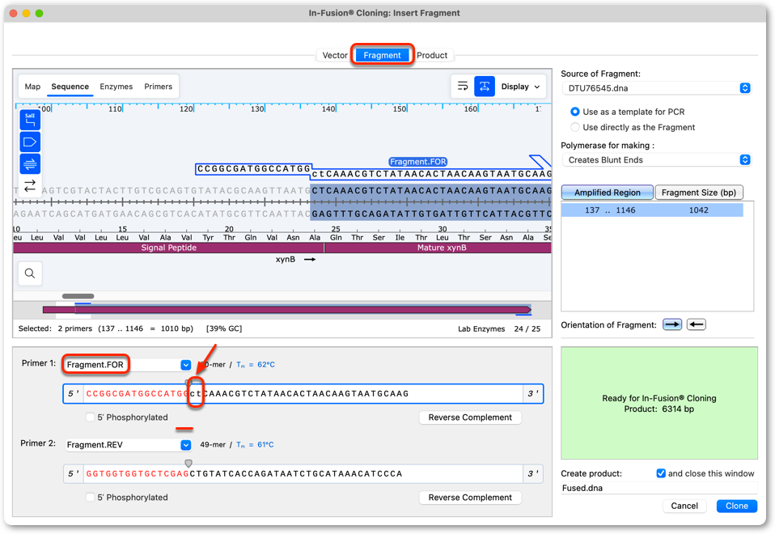Click the '24 / 25' enzyme count

tap(527, 328)
